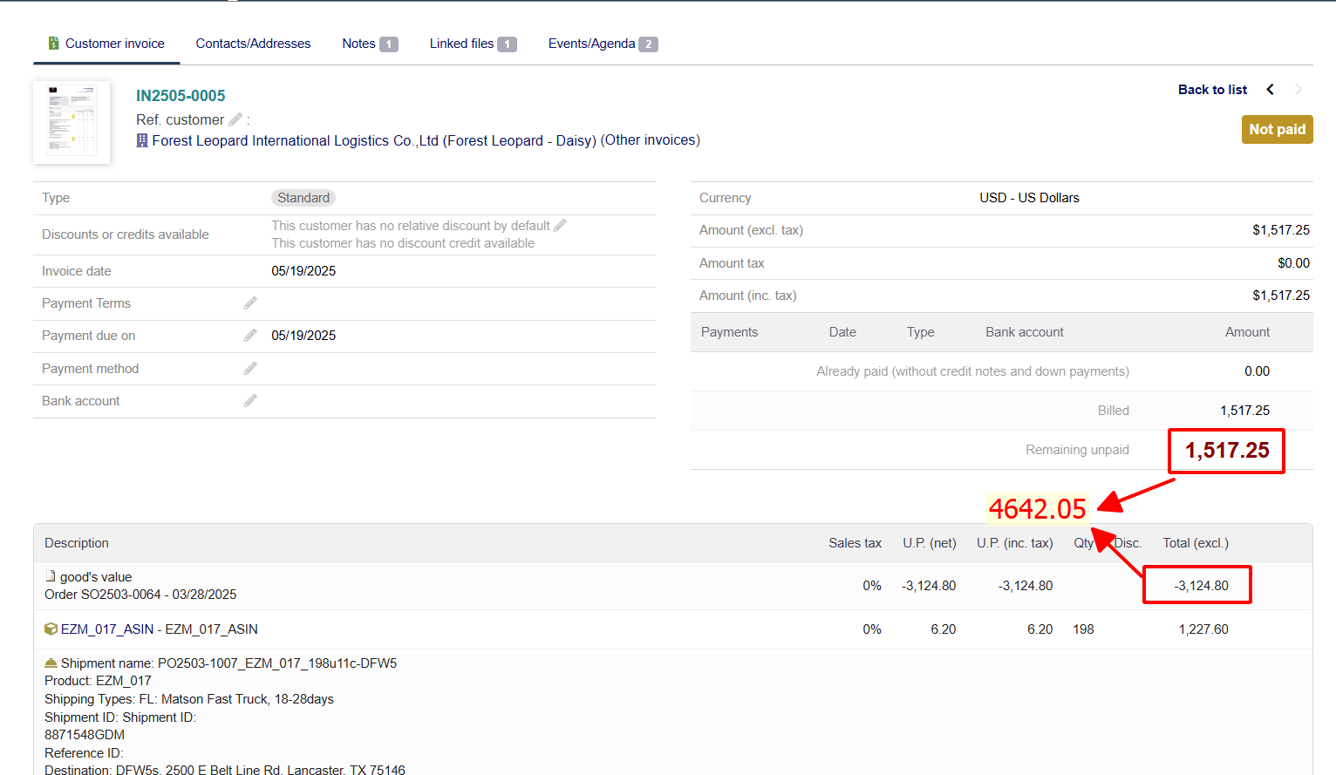Open the Customer invoice tab

106,44
